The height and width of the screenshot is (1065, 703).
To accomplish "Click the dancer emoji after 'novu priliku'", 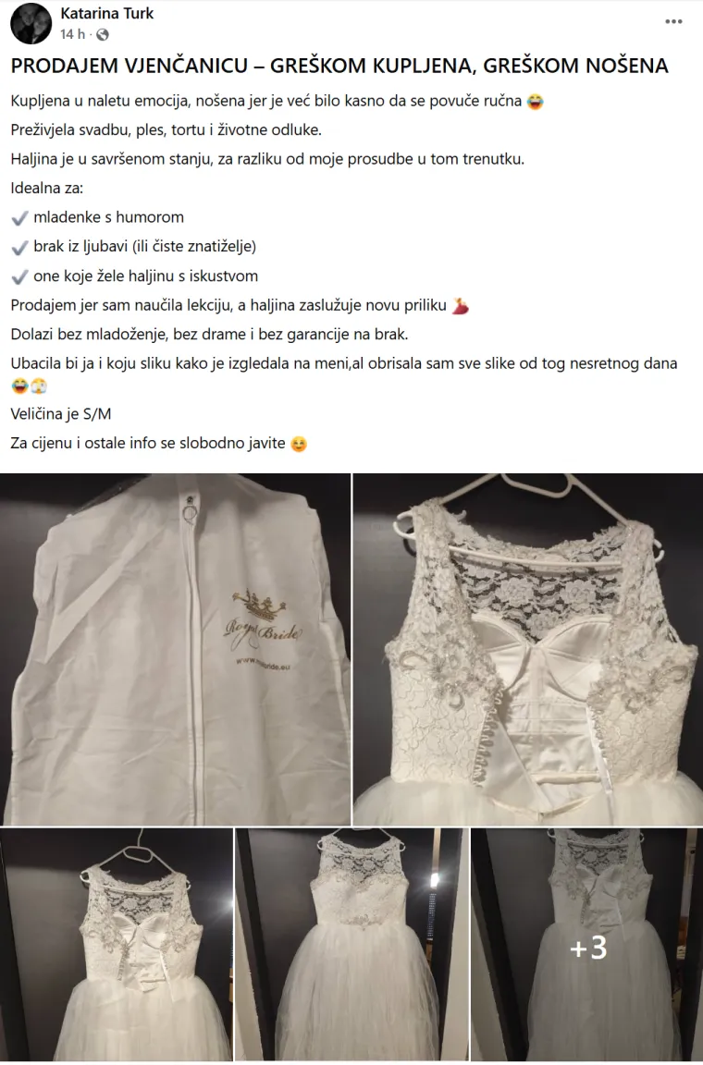I will pyautogui.click(x=461, y=306).
